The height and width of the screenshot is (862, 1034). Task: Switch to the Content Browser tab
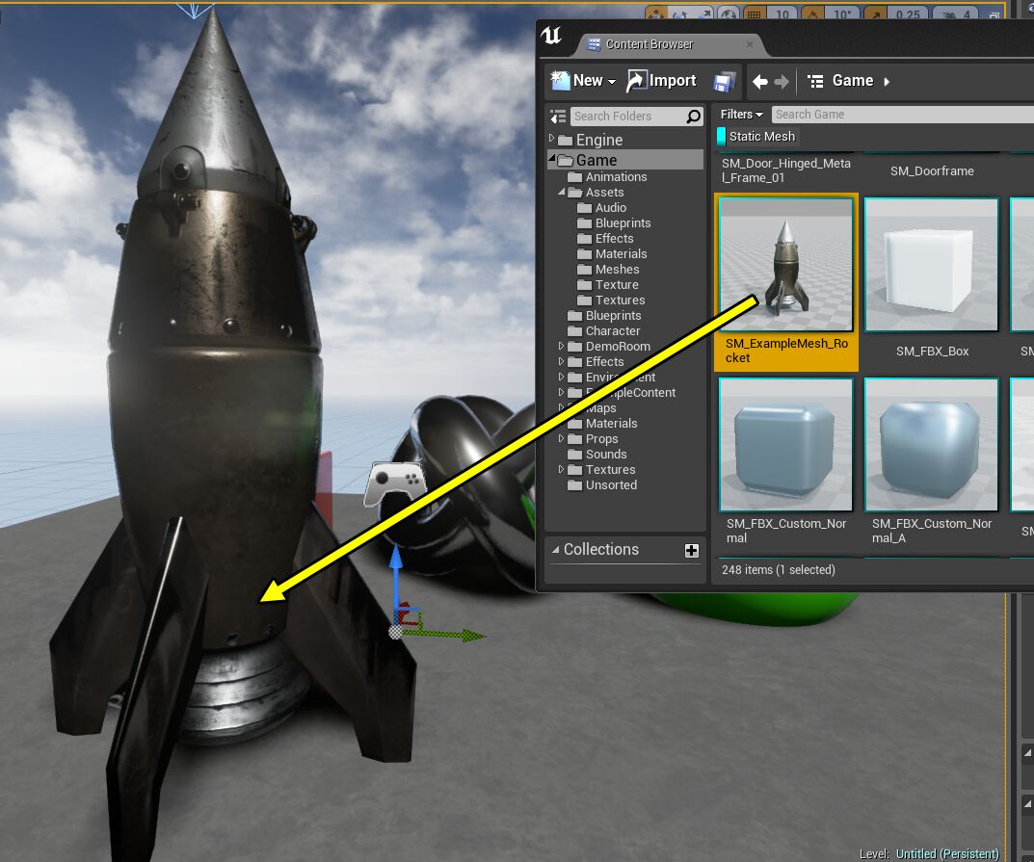[x=649, y=44]
